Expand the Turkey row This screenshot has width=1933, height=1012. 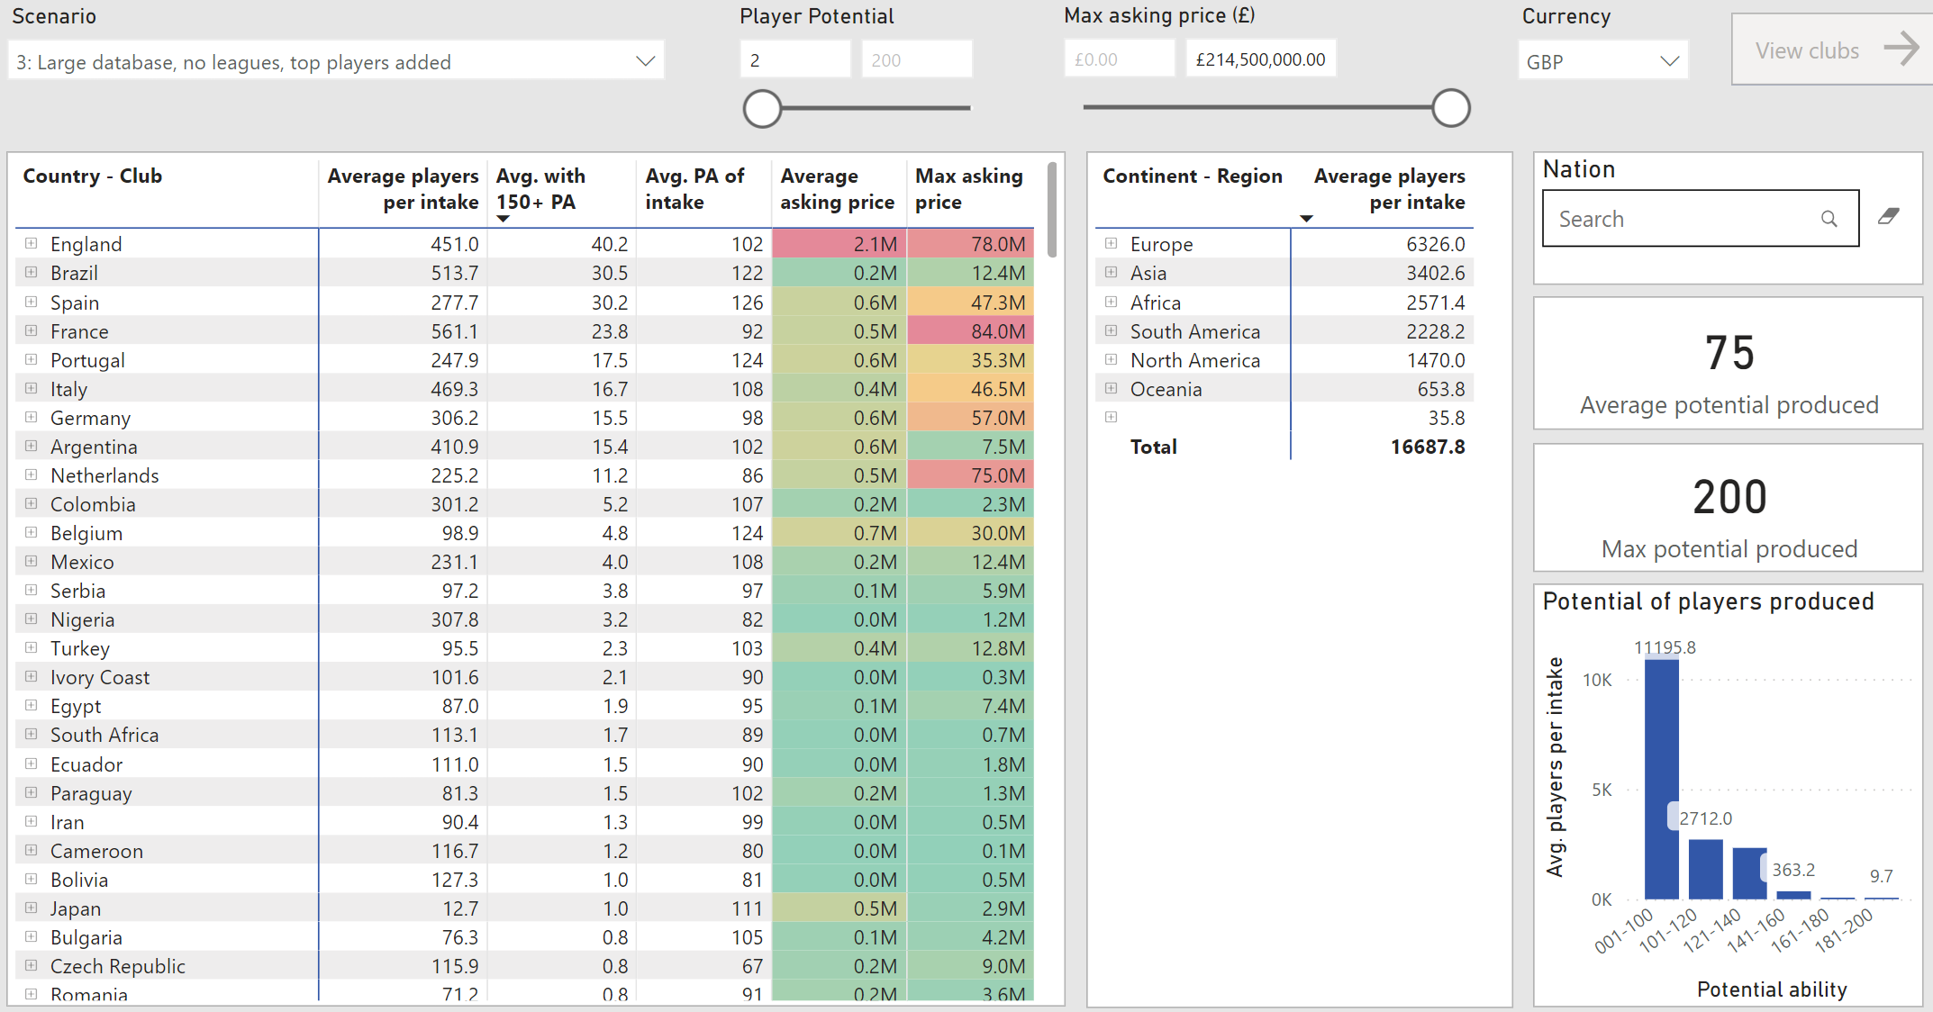tap(32, 647)
